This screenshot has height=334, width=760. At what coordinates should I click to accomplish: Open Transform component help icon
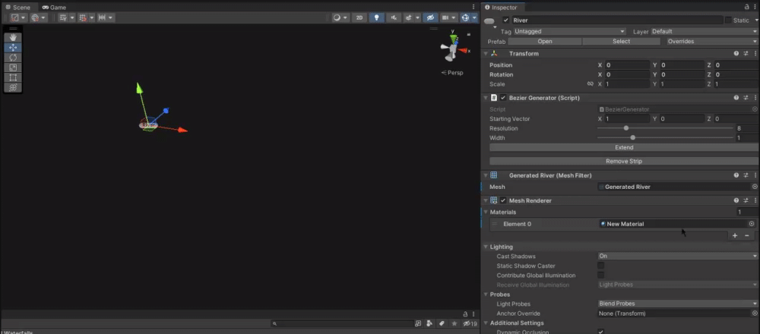coord(736,53)
